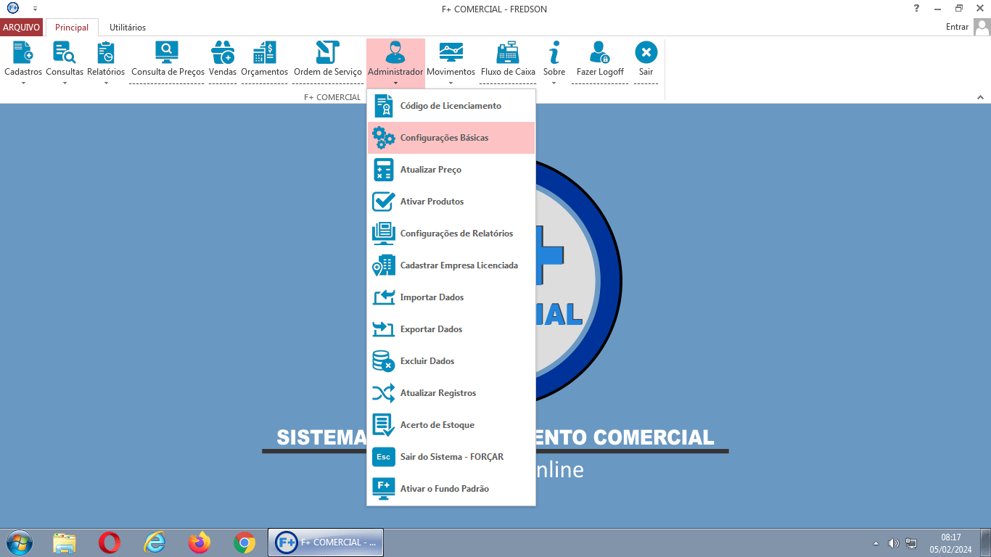Click the Exportar Dados arrow icon
991x557 pixels.
[x=384, y=329]
